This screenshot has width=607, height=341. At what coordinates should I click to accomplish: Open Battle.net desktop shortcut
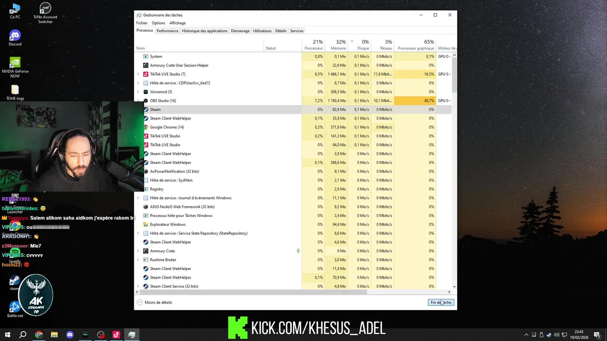click(x=15, y=309)
